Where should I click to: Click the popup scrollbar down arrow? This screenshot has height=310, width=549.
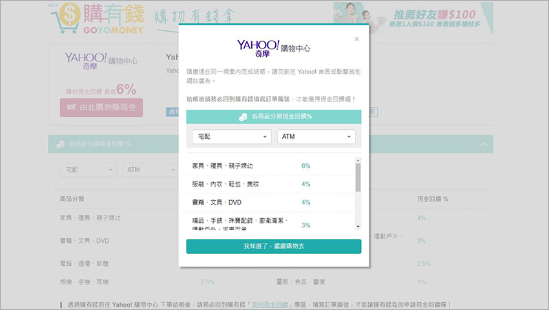(358, 227)
